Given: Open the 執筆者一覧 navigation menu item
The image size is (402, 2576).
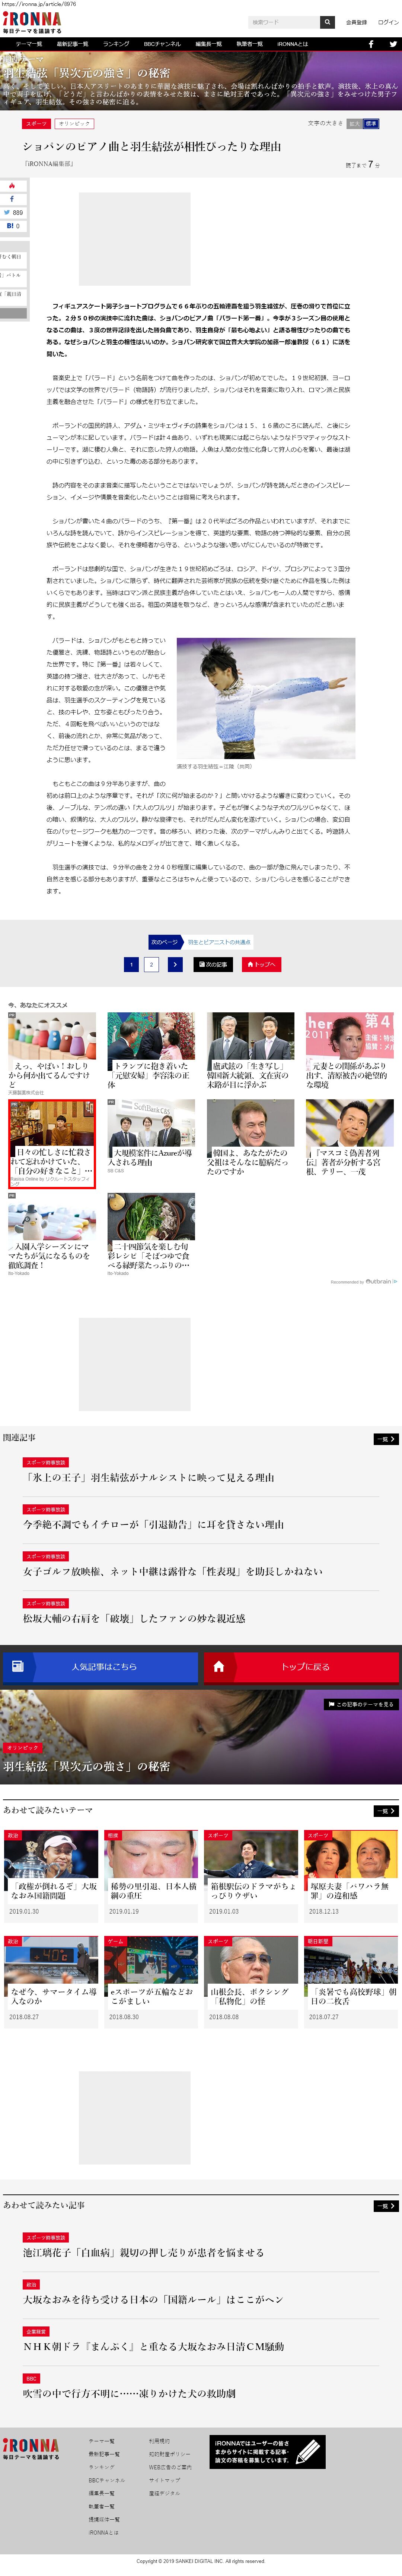Looking at the screenshot, I should 249,44.
